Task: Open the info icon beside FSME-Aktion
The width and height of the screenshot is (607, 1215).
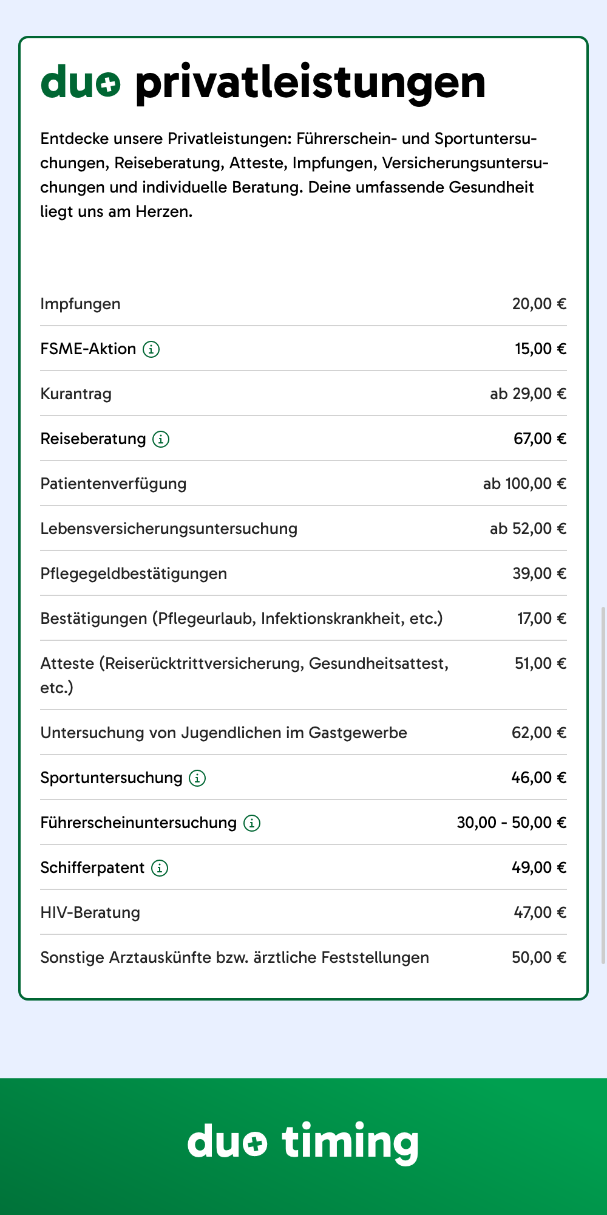Action: (151, 349)
